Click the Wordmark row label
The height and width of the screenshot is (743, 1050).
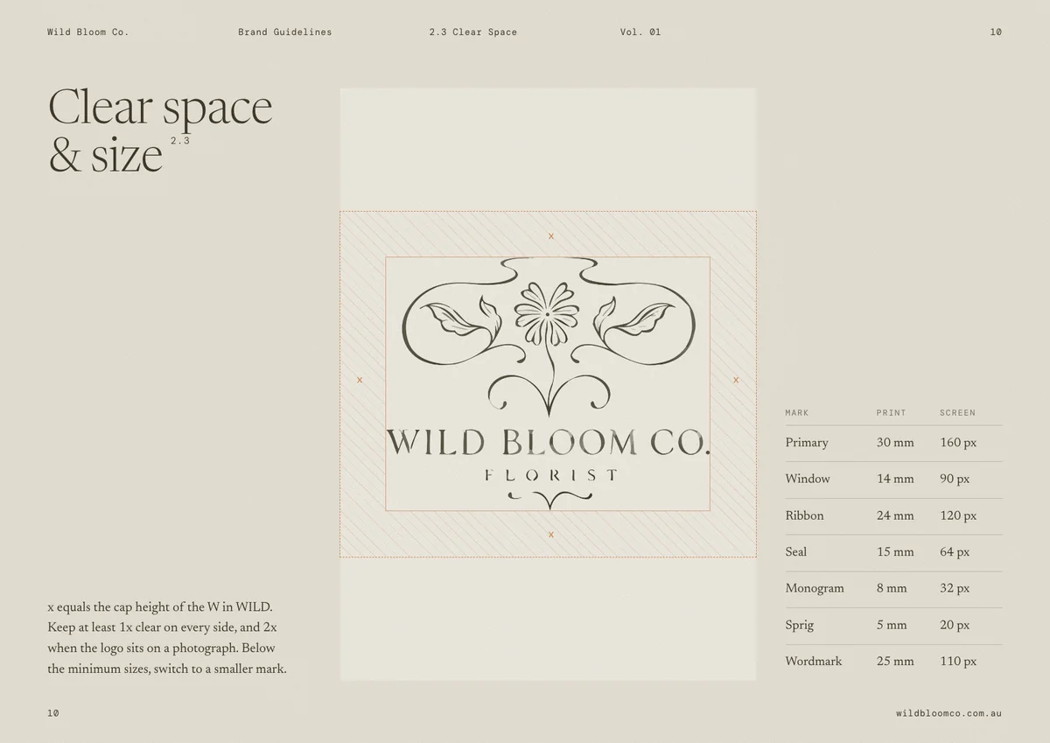pos(814,662)
